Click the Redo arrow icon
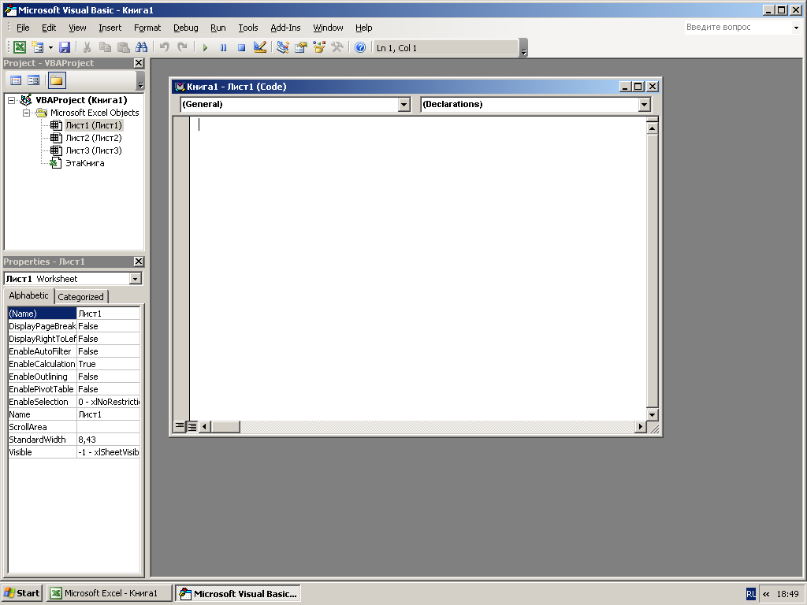 point(182,47)
